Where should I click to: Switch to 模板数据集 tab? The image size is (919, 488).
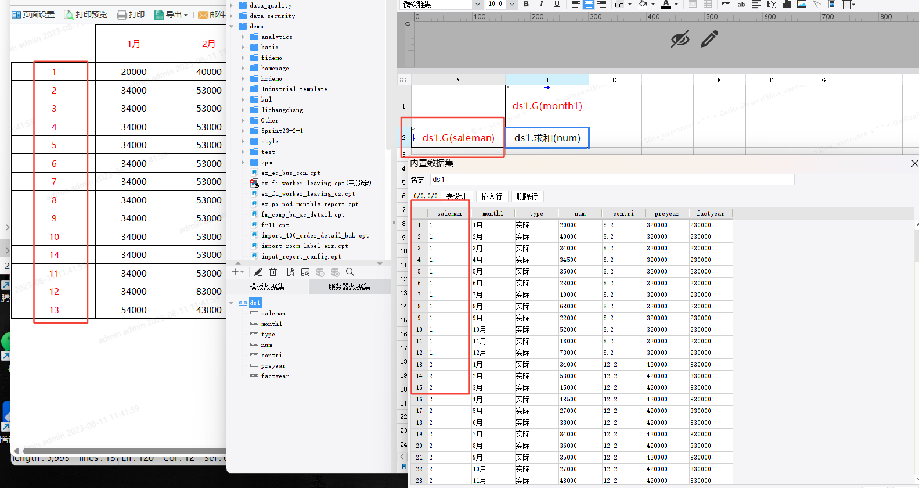click(x=267, y=286)
